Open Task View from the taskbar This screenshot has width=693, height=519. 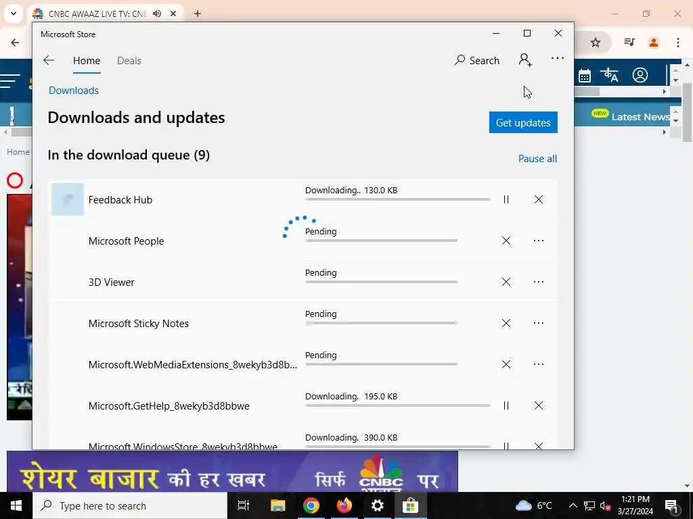[244, 505]
